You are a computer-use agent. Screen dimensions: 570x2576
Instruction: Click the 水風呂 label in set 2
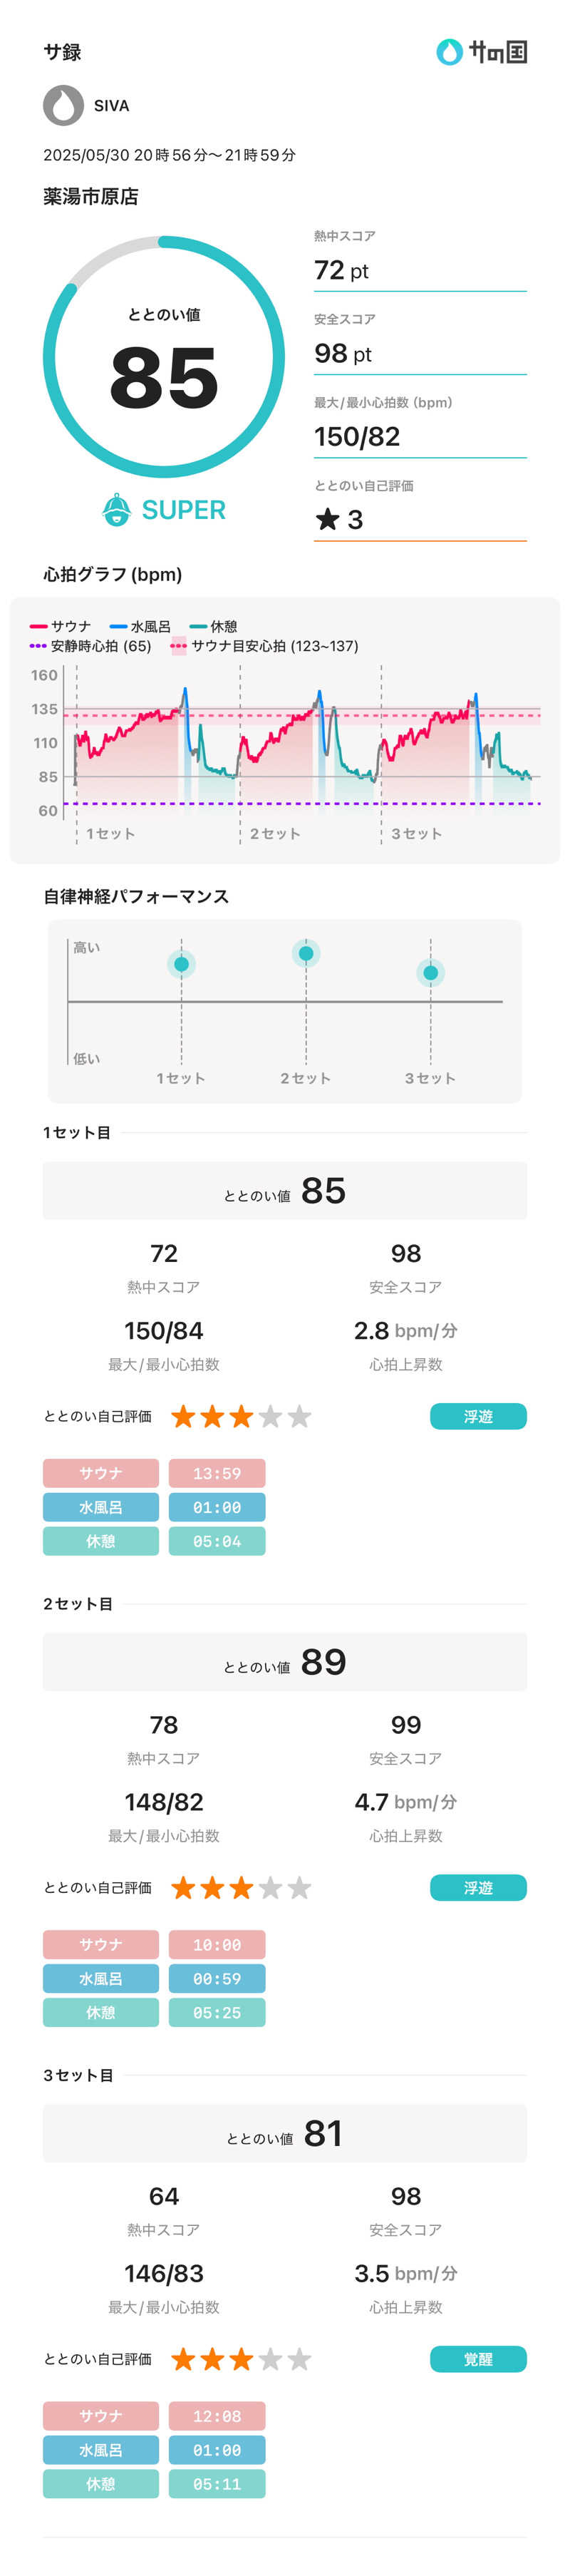click(101, 1978)
